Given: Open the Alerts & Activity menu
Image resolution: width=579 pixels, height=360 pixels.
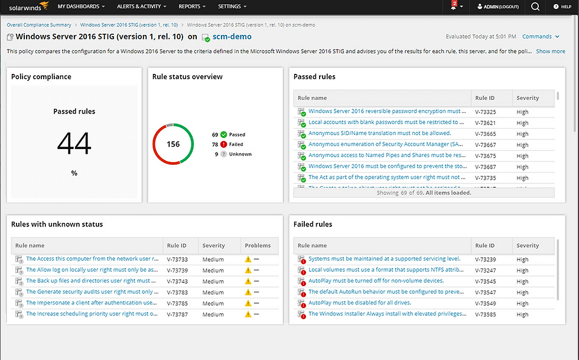Looking at the screenshot, I should (x=142, y=7).
